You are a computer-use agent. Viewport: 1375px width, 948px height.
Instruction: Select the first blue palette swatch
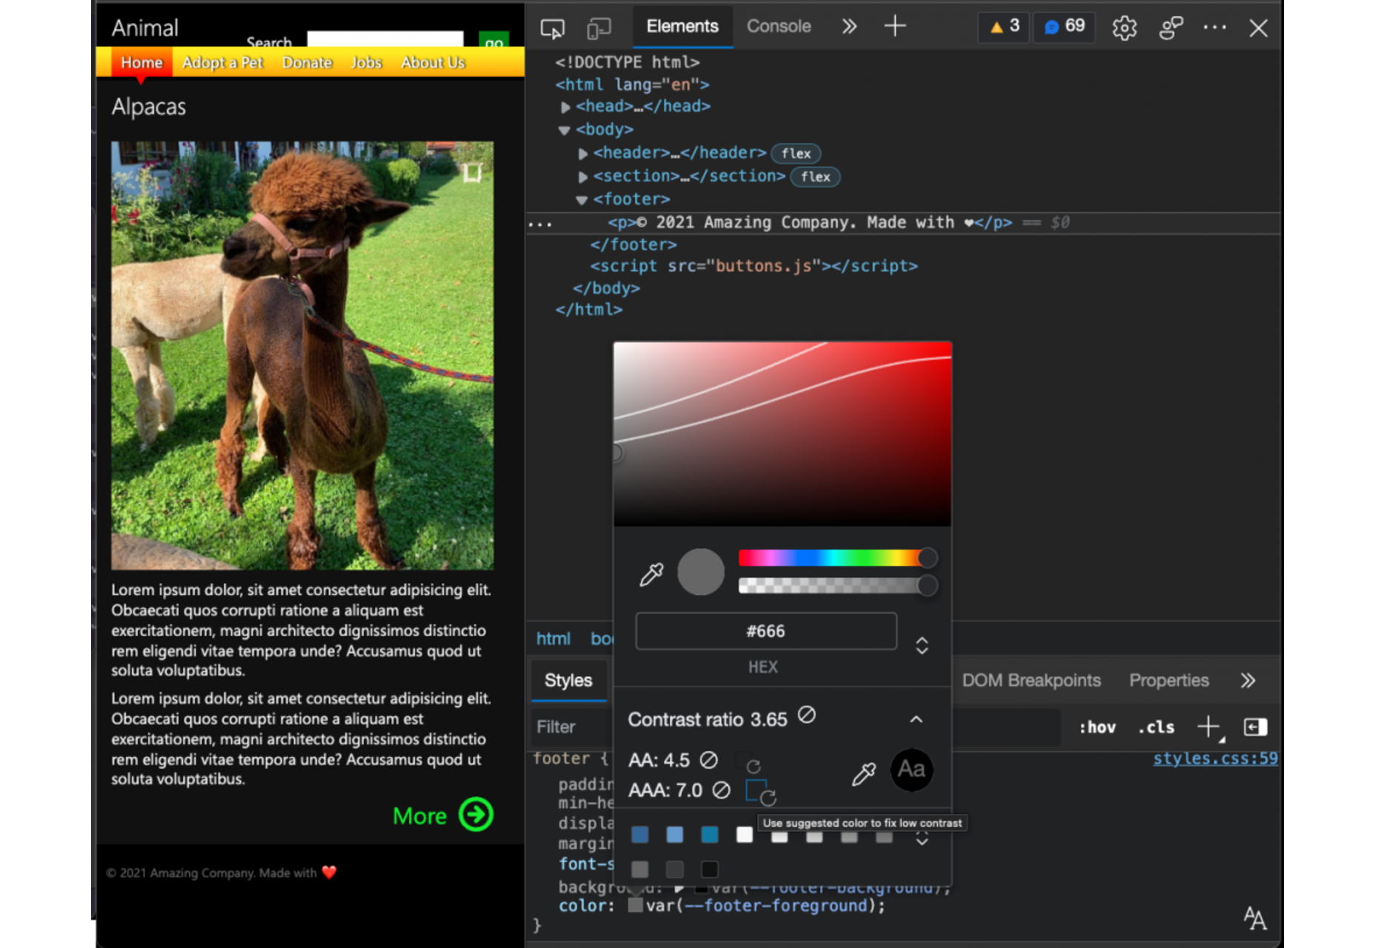pos(640,835)
